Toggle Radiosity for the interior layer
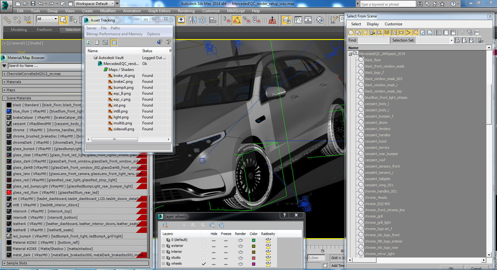The width and height of the screenshot is (497, 270). click(268, 252)
